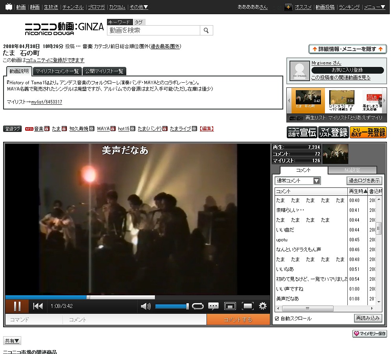Save with マイメモリー保存 heart button
The height and width of the screenshot is (354, 391).
(369, 334)
